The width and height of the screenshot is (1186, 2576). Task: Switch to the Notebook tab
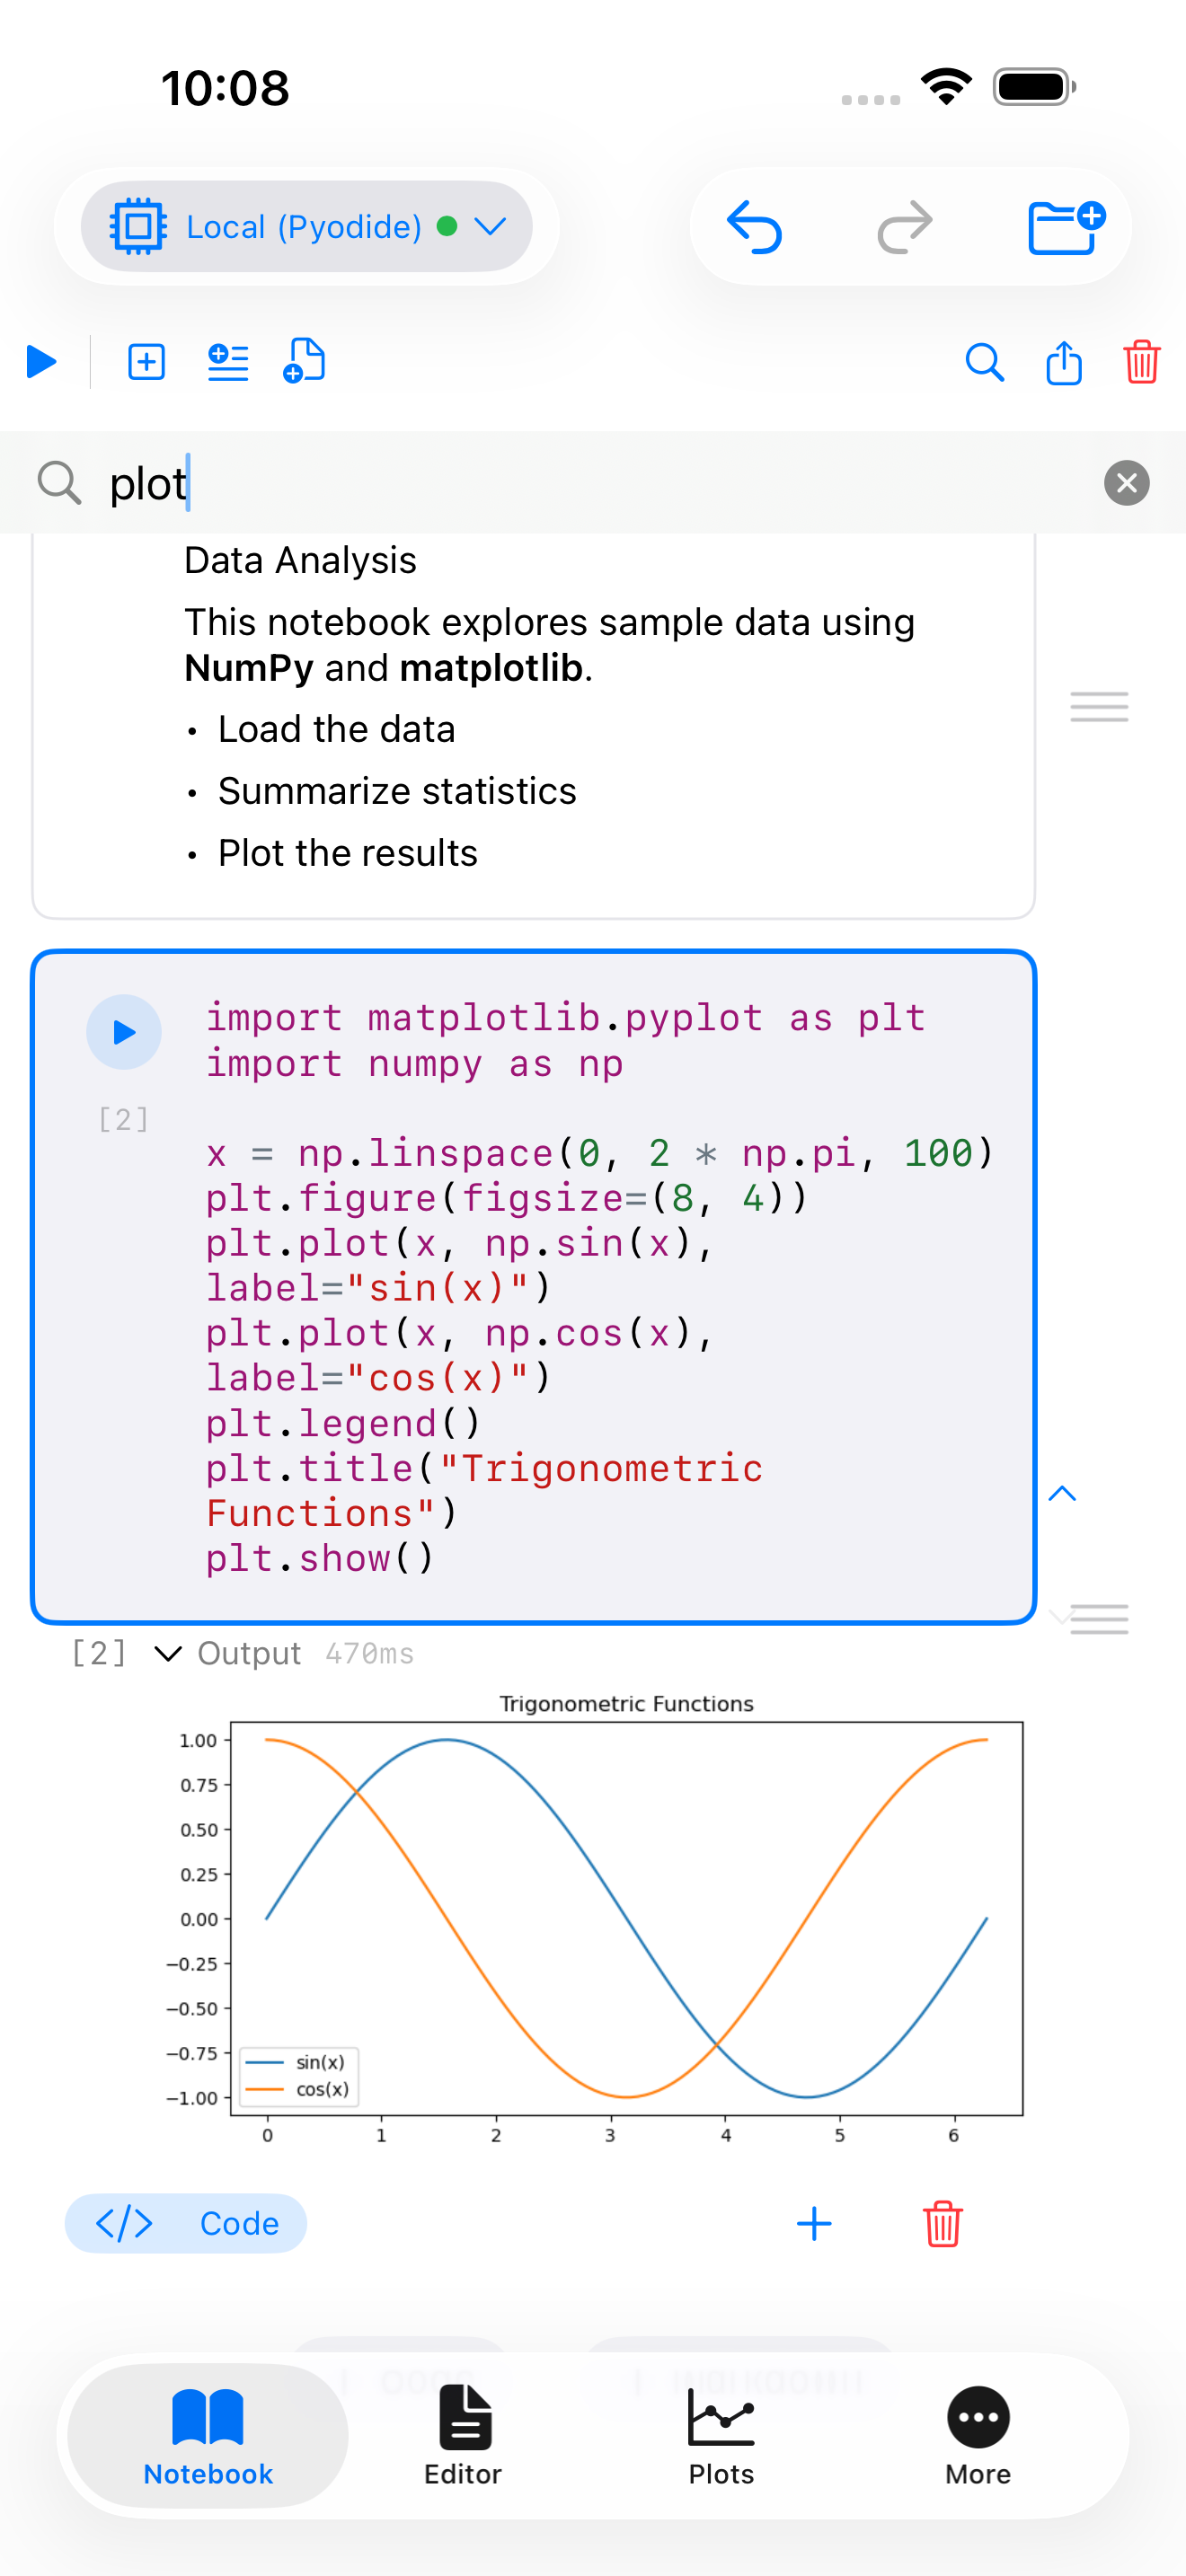[208, 2436]
